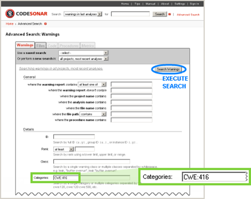Focus the project name contains field

tap(132, 96)
